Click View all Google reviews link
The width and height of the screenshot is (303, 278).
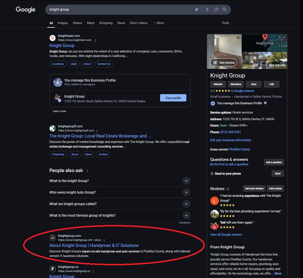pos(226,234)
